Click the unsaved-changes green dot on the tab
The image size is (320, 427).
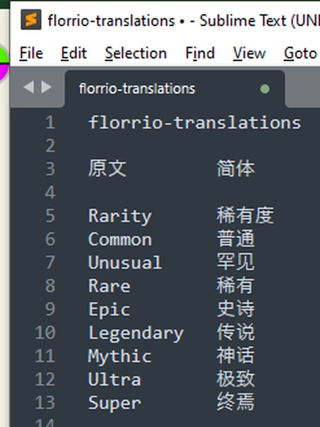[x=265, y=89]
